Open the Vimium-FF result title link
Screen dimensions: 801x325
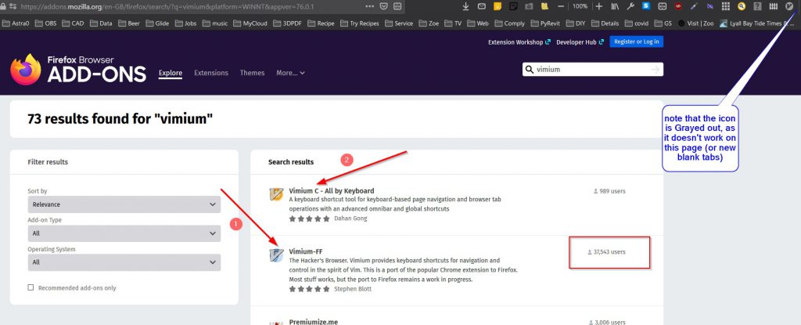pos(306,251)
